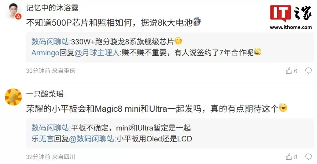Open replies on 记忆中的沐浴露's comment
The width and height of the screenshot is (317, 164).
point(308,71)
